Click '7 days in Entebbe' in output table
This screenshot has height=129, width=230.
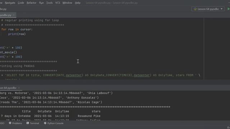(16, 116)
